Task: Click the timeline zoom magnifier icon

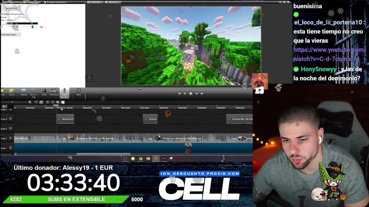Action: coord(30,102)
